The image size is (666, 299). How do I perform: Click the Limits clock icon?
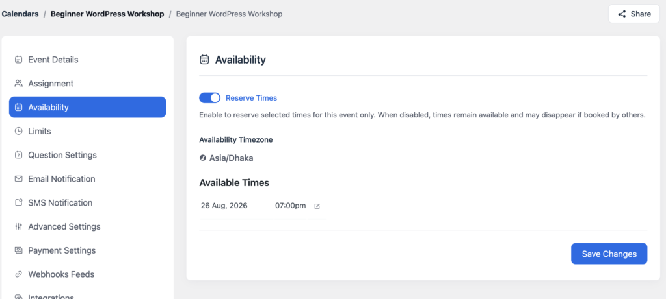(x=18, y=131)
